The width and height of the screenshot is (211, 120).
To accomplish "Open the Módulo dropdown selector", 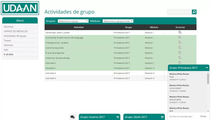I will tap(118, 21).
